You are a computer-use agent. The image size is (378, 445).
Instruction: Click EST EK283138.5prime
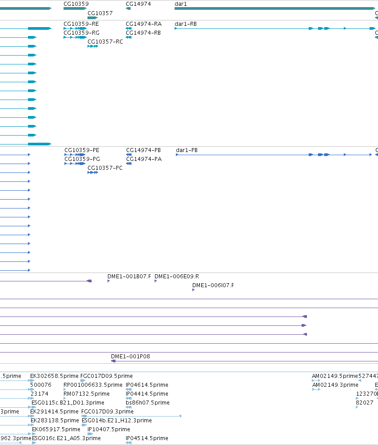tap(55, 420)
